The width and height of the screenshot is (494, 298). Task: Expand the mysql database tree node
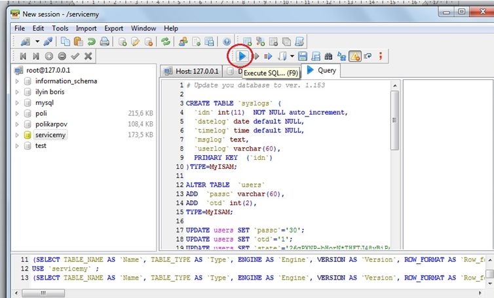click(18, 103)
